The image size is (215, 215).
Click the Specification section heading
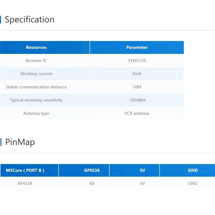point(30,19)
